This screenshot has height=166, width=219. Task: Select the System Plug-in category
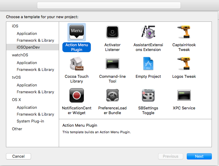pos(30,121)
